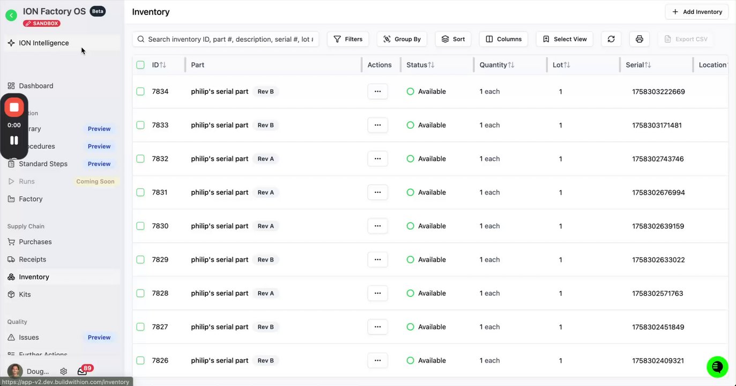Viewport: 736px width, 386px height.
Task: Sort table by the ID column
Action: pyautogui.click(x=159, y=65)
